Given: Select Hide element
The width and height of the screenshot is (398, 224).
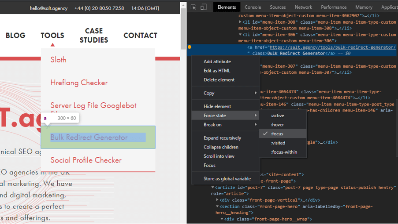Looking at the screenshot, I should tap(226, 106).
